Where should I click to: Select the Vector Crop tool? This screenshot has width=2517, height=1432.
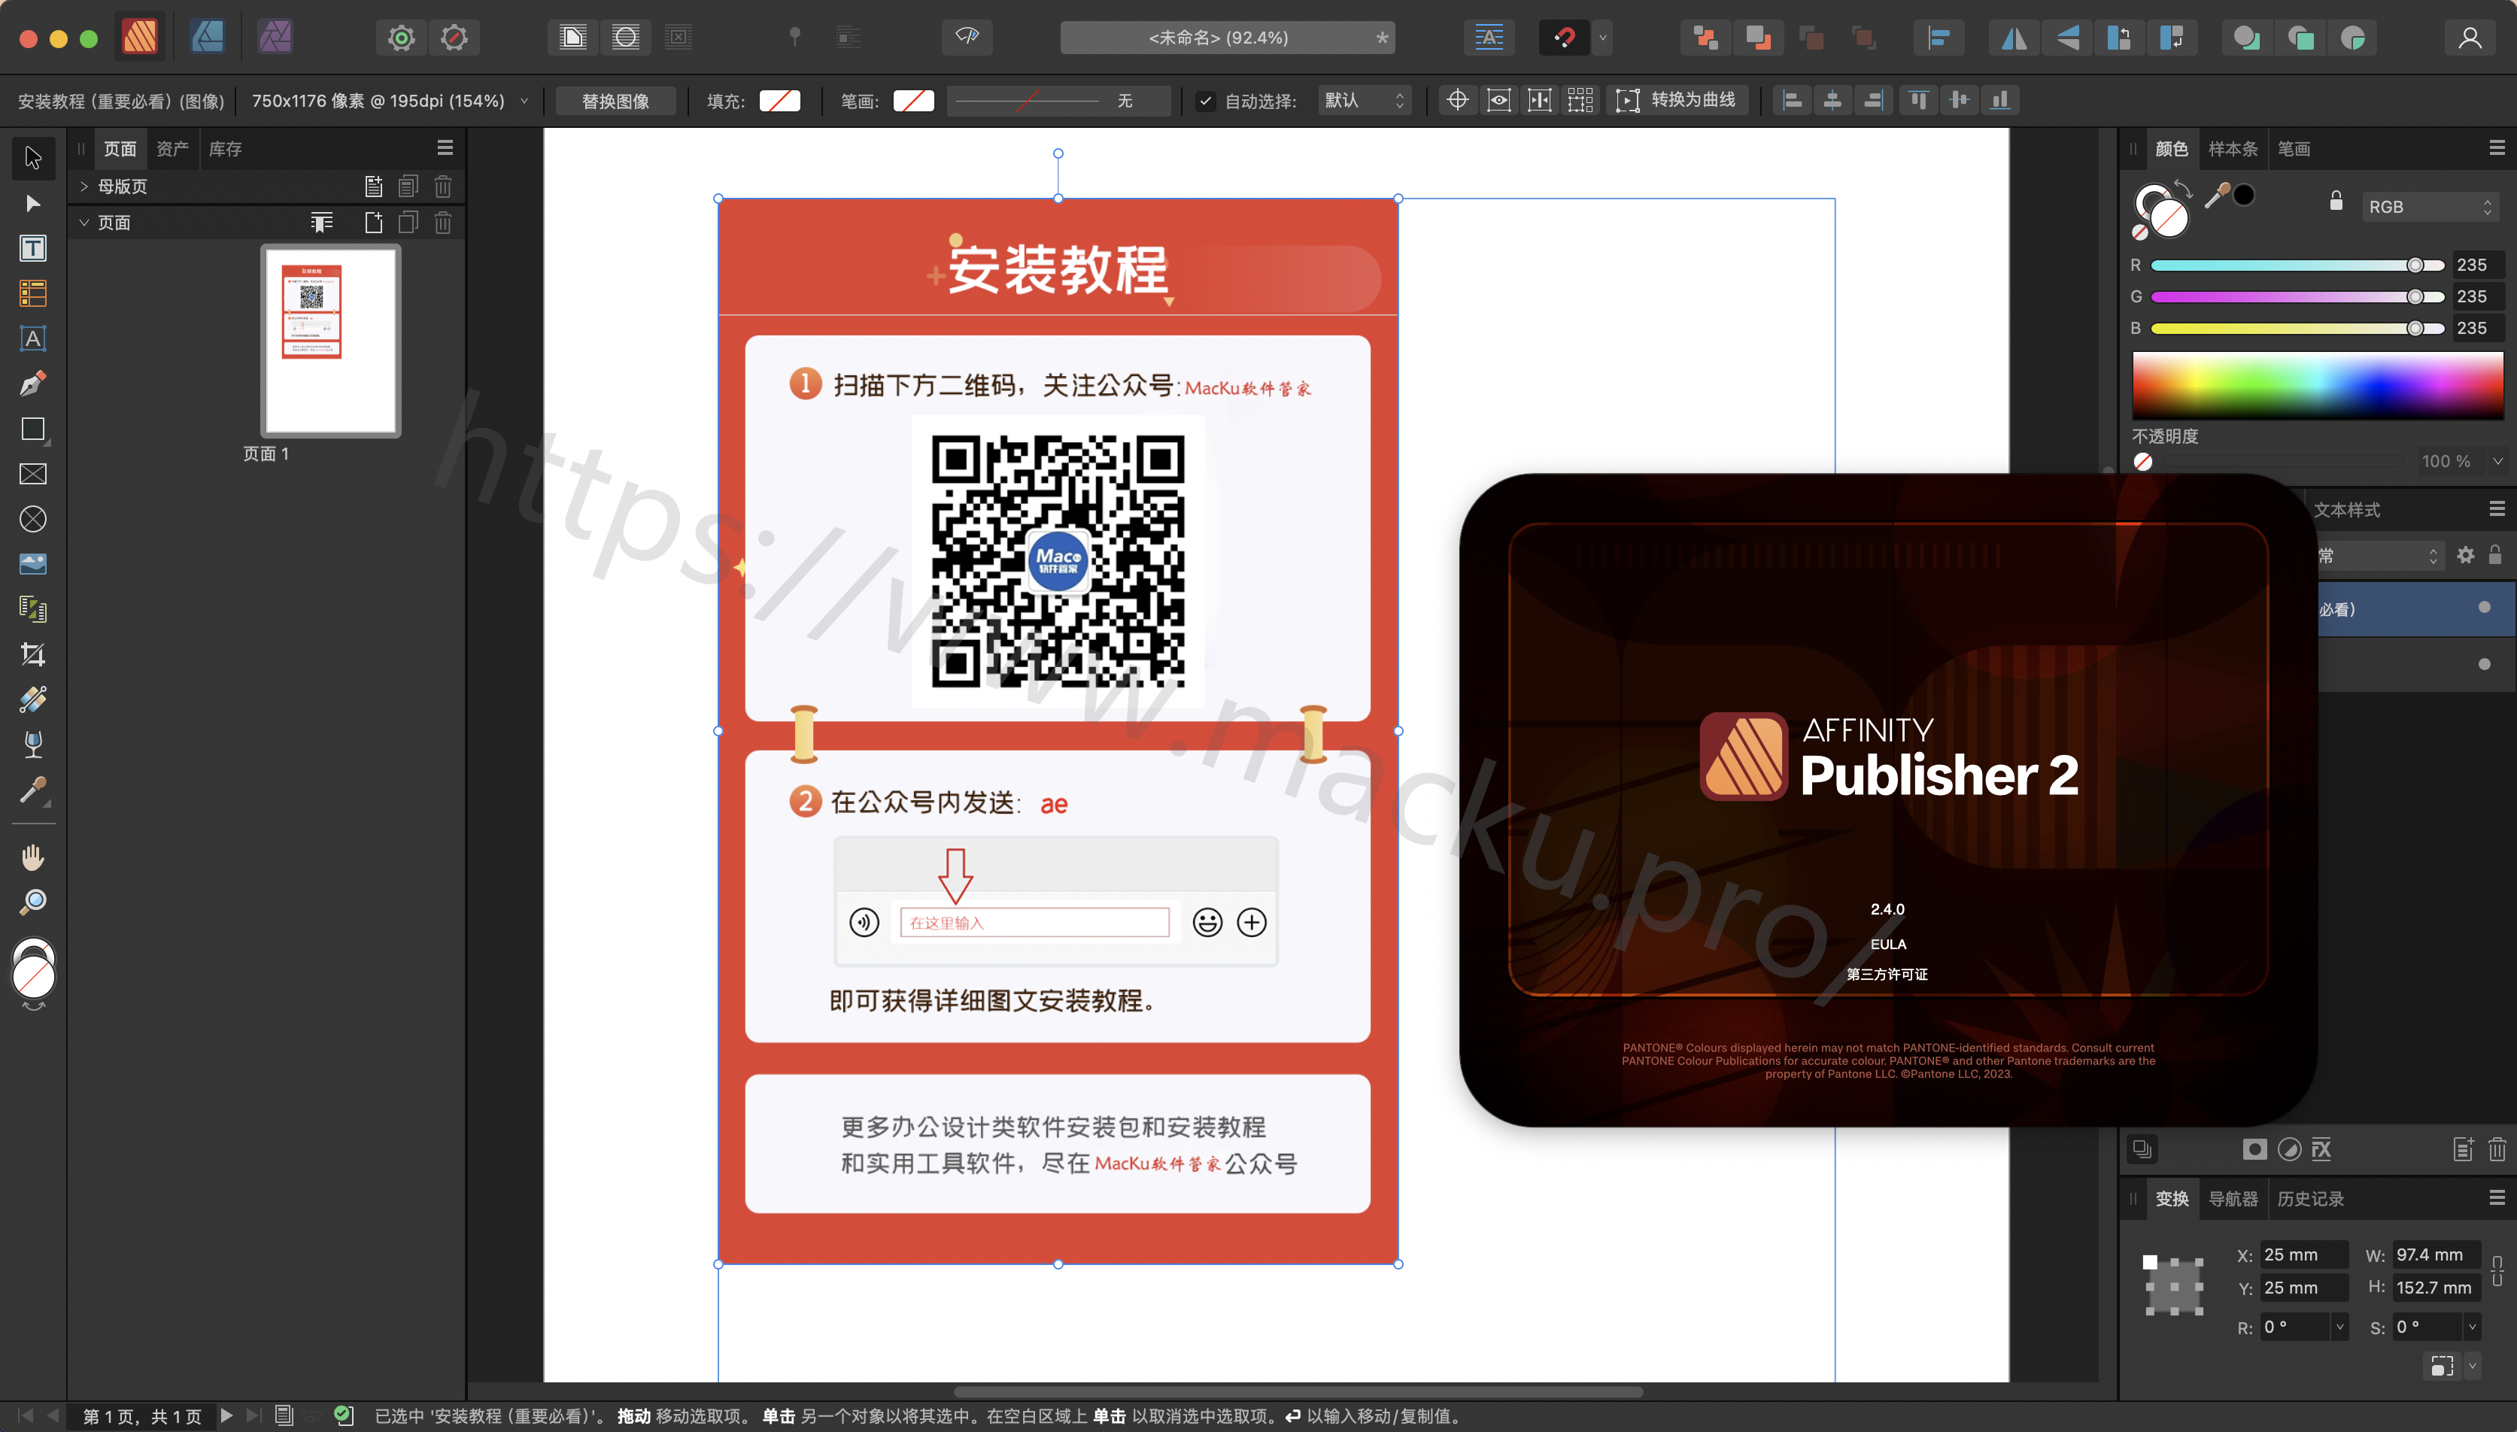coord(32,655)
